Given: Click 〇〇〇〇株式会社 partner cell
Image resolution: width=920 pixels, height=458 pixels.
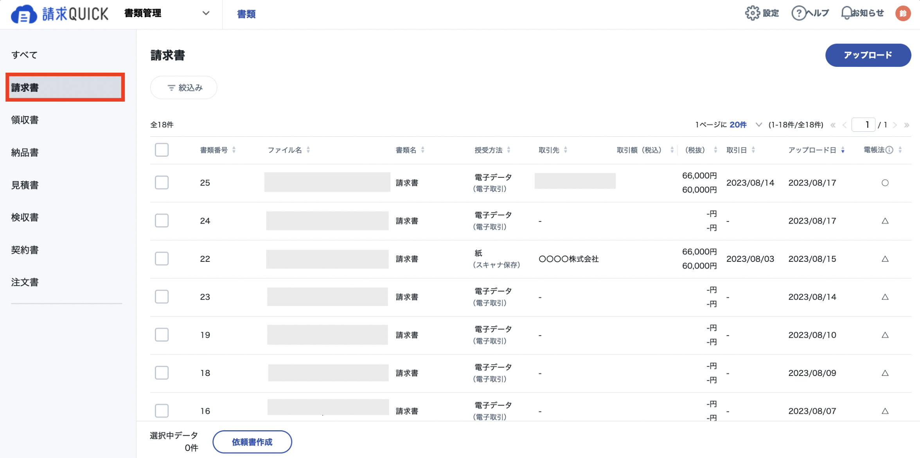Looking at the screenshot, I should [569, 259].
